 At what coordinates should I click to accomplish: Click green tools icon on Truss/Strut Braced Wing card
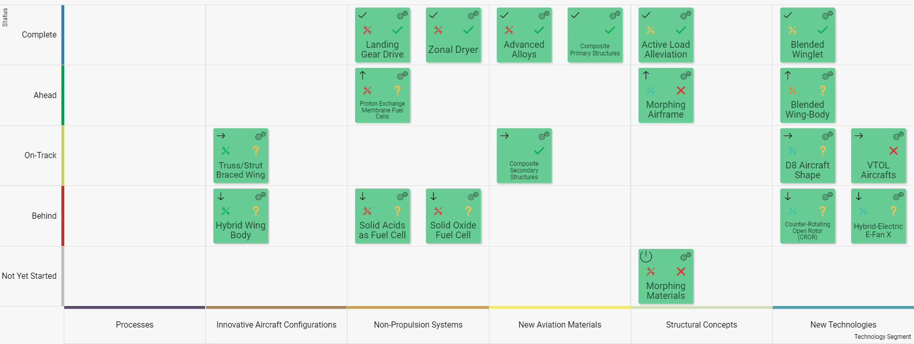226,151
